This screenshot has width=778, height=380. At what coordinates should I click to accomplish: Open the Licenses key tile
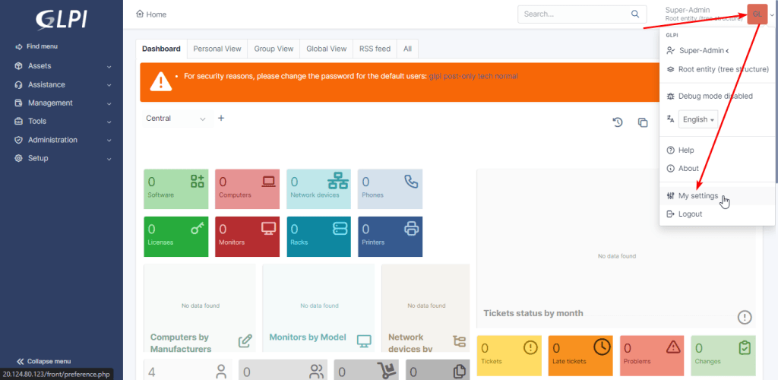tap(176, 236)
